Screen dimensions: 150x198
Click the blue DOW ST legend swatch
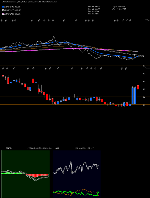click(3, 7)
